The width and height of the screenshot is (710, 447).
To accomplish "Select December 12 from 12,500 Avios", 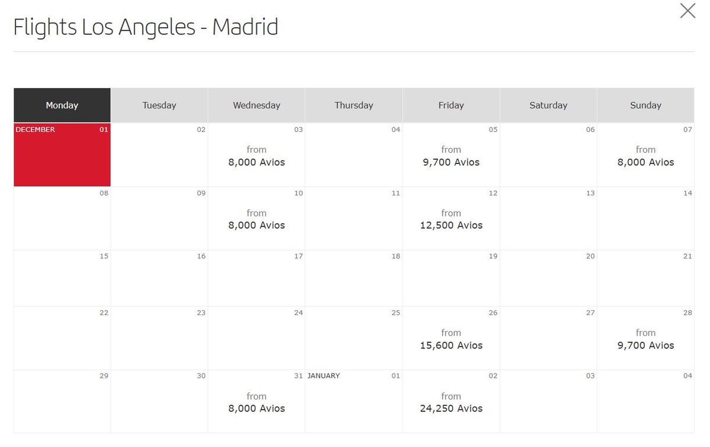I will tap(451, 220).
